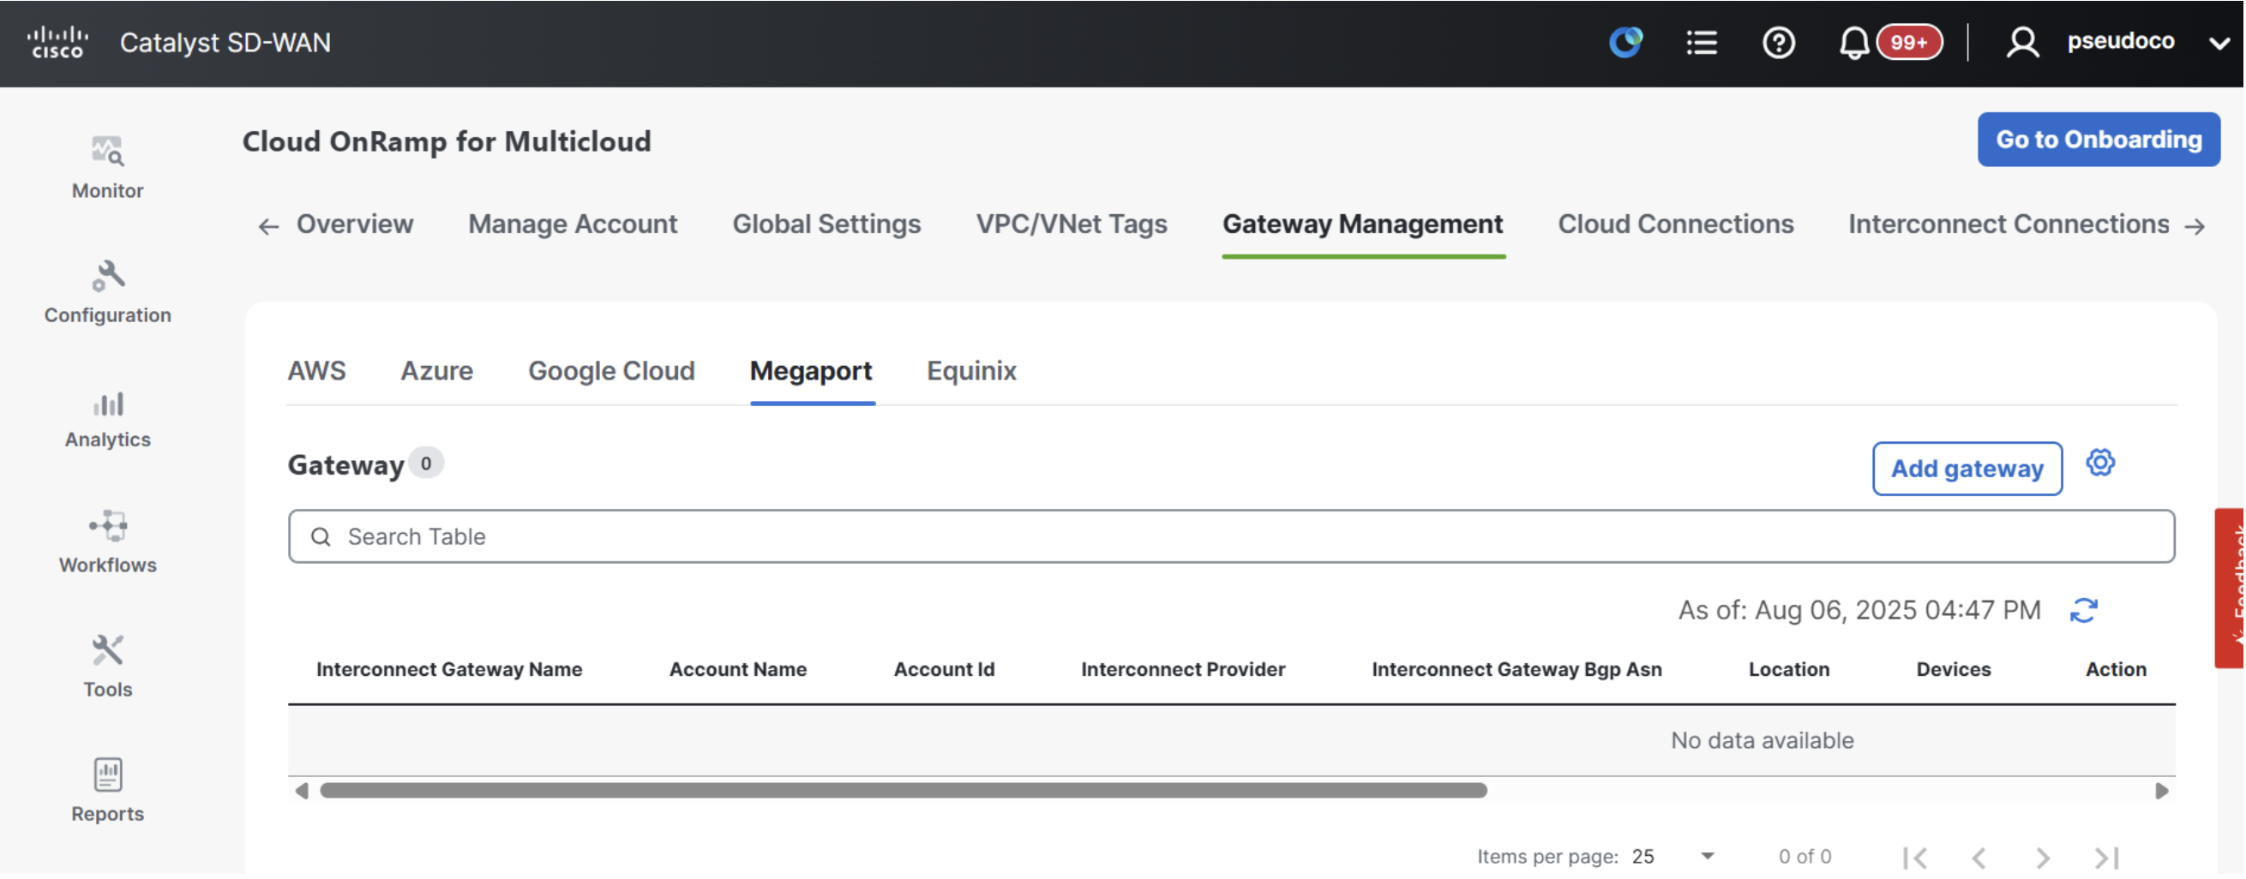2246x879 pixels.
Task: Click the Gateway count badge showing 0
Action: point(426,464)
